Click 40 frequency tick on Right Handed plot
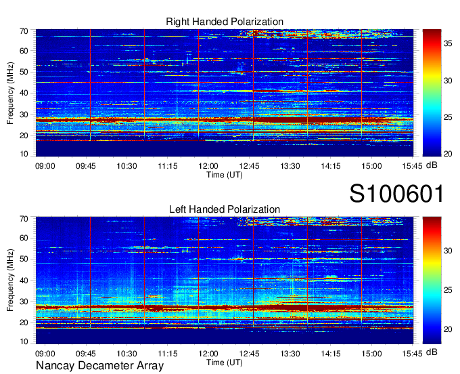Screen dimensions: 460x374 pos(24,93)
